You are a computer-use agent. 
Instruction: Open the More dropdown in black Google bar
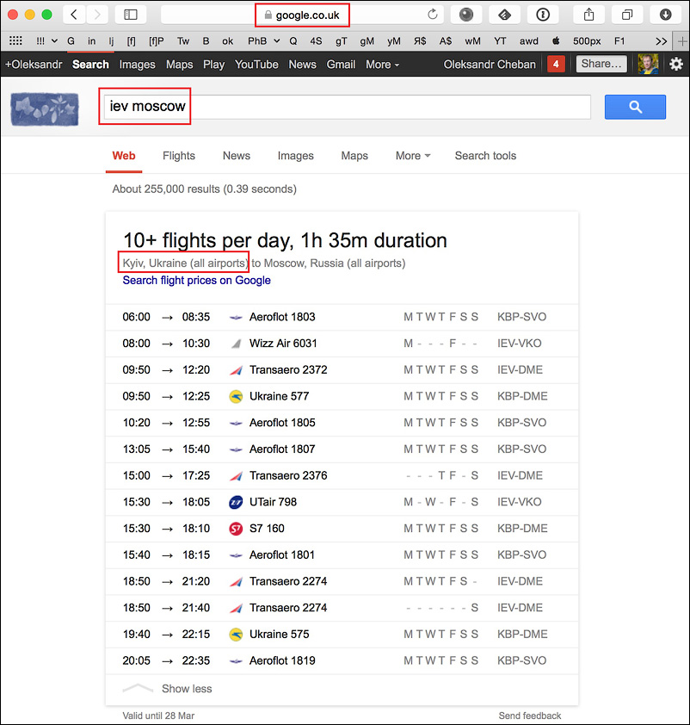pyautogui.click(x=382, y=65)
